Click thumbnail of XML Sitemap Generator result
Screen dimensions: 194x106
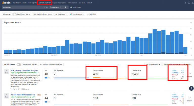coord(6,72)
